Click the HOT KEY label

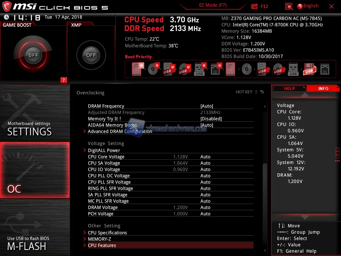244,92
